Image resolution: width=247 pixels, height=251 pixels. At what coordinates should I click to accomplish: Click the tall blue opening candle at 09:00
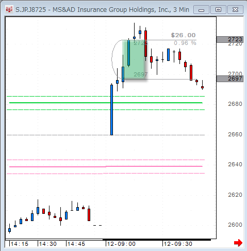pyautogui.click(x=112, y=109)
